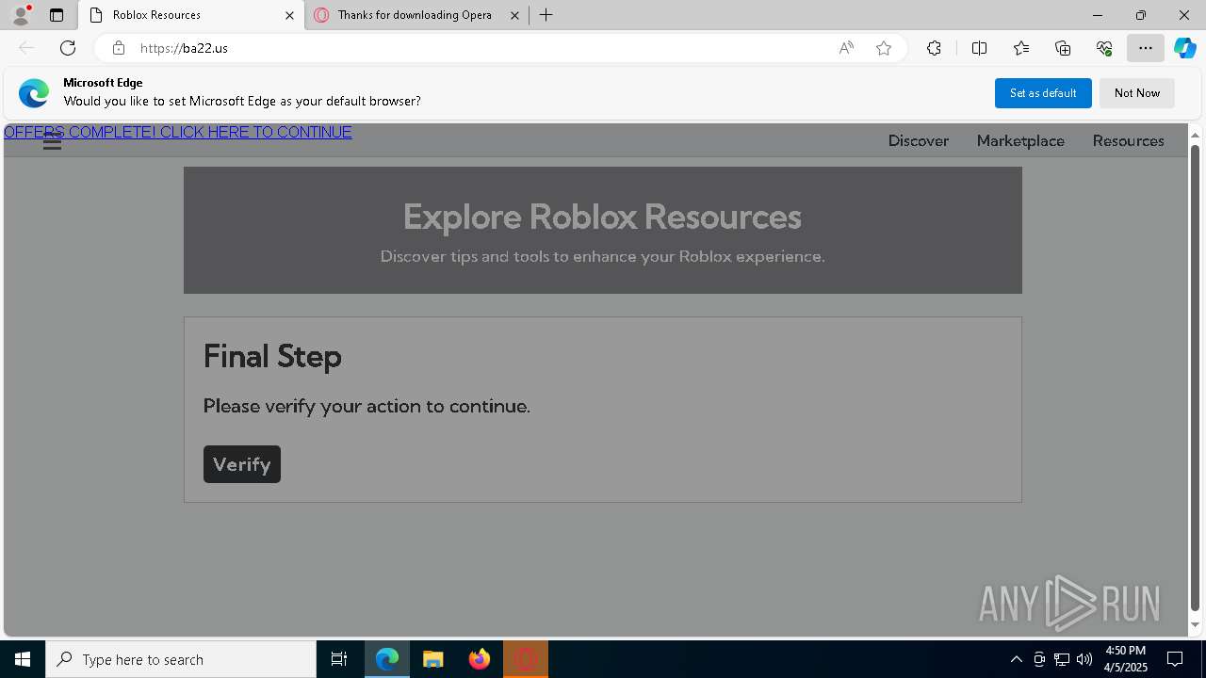Close the Thanks for downloading Opera tab
The height and width of the screenshot is (678, 1206).
(514, 15)
